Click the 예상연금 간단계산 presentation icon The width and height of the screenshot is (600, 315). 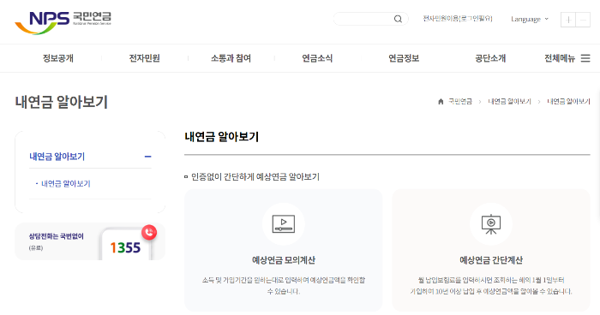[491, 224]
